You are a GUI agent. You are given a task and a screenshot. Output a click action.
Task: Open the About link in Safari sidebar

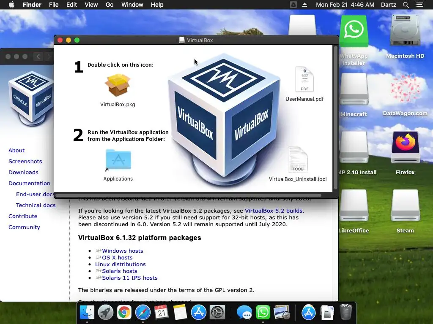[x=16, y=151]
